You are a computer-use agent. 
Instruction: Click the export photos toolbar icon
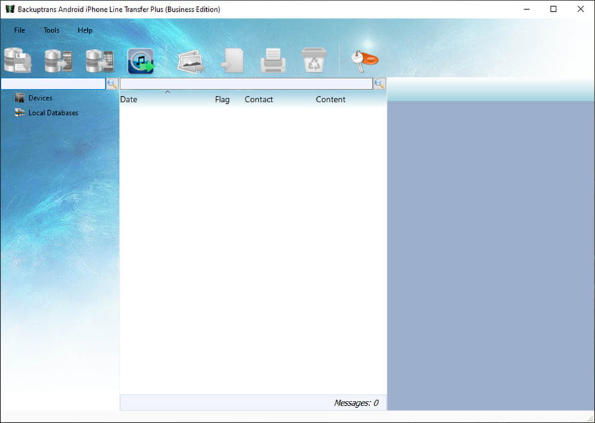[190, 61]
